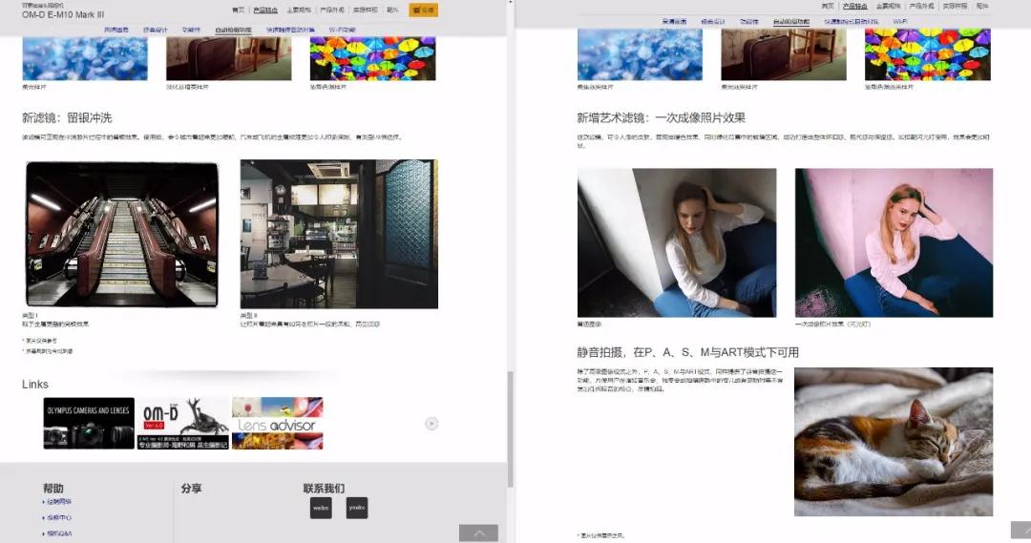Select underlined 自动拍摄功能 sub-tab in right window
This screenshot has height=543, width=1031.
[791, 22]
